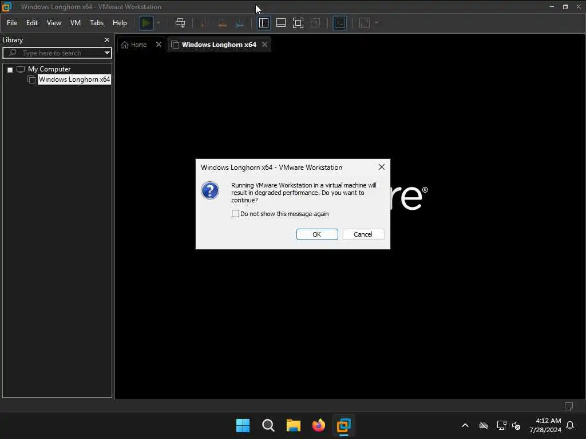Close the degraded performance dialog
This screenshot has width=586, height=439.
click(381, 167)
